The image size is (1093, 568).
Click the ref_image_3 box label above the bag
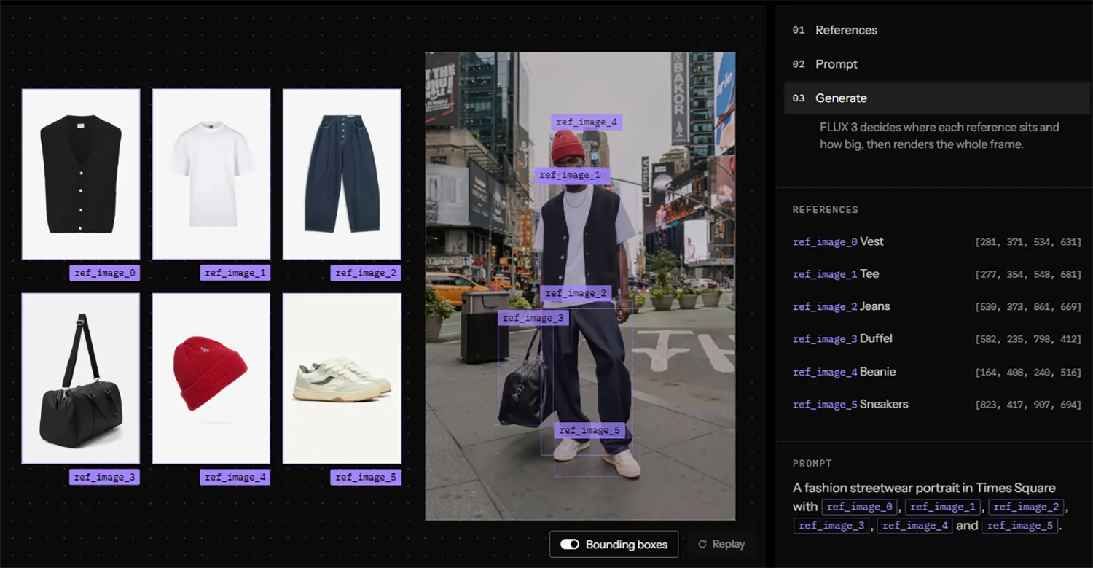click(x=533, y=318)
